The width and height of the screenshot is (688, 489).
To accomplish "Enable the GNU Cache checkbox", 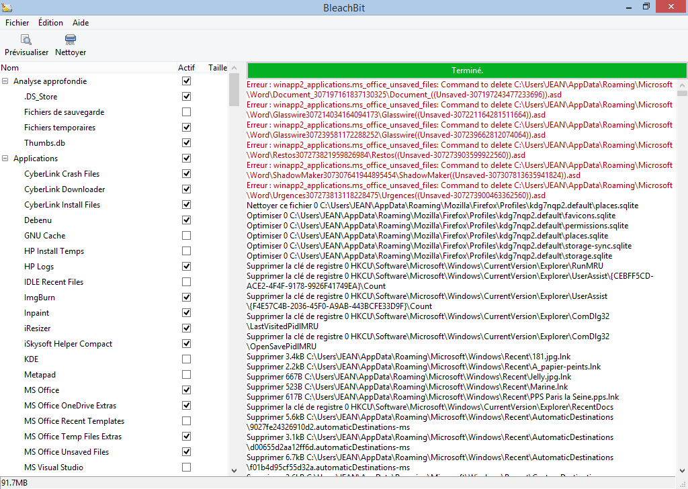I will 186,235.
